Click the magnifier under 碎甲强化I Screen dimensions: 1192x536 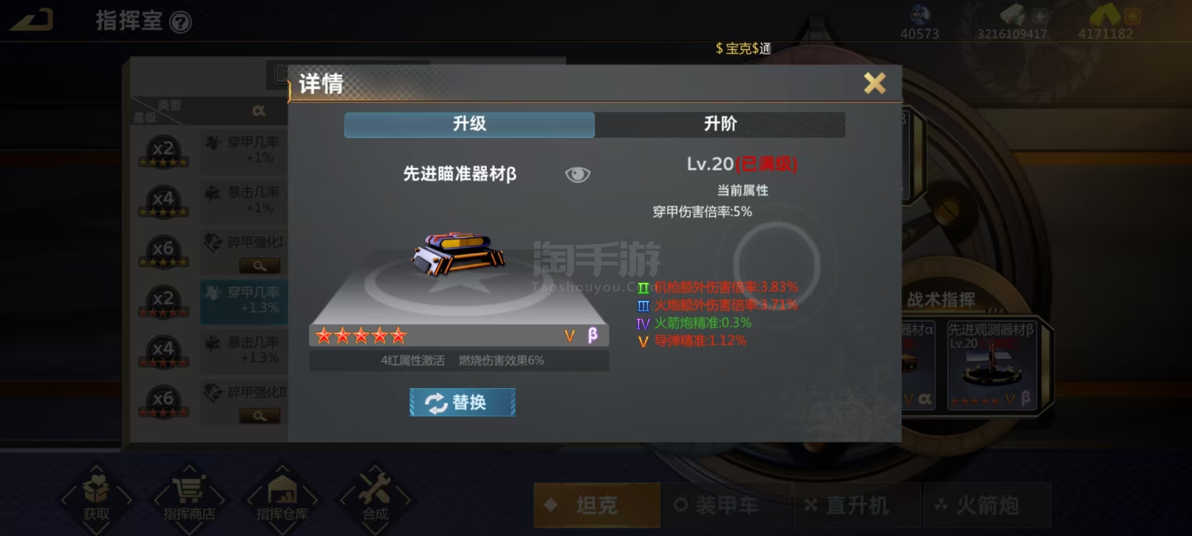tap(260, 266)
